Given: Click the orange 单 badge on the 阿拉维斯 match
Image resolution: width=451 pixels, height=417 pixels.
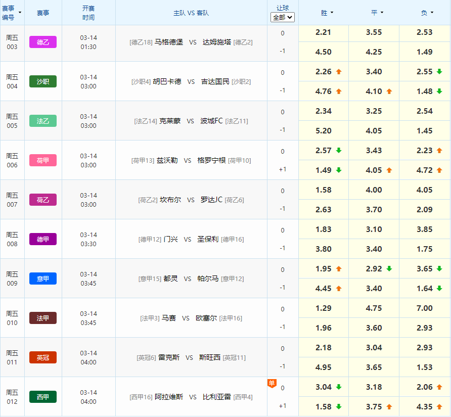Looking at the screenshot, I should [272, 384].
